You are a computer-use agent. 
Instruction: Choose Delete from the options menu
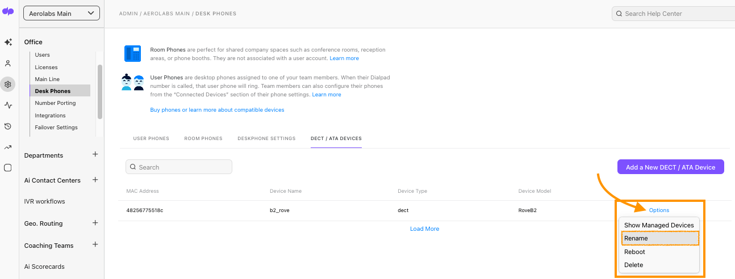659,265
